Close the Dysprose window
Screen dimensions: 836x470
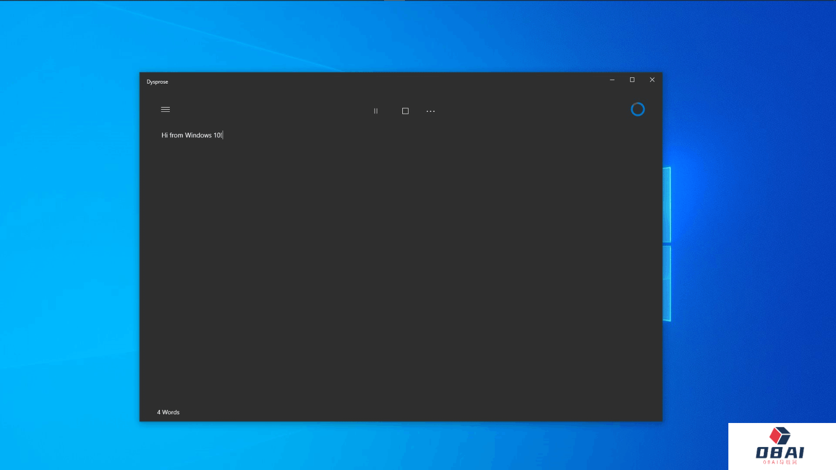652,80
